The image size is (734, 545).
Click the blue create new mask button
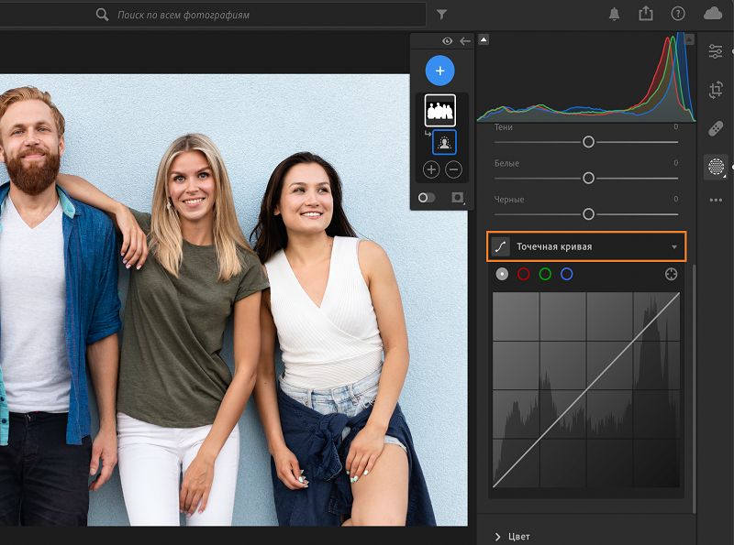pyautogui.click(x=440, y=71)
